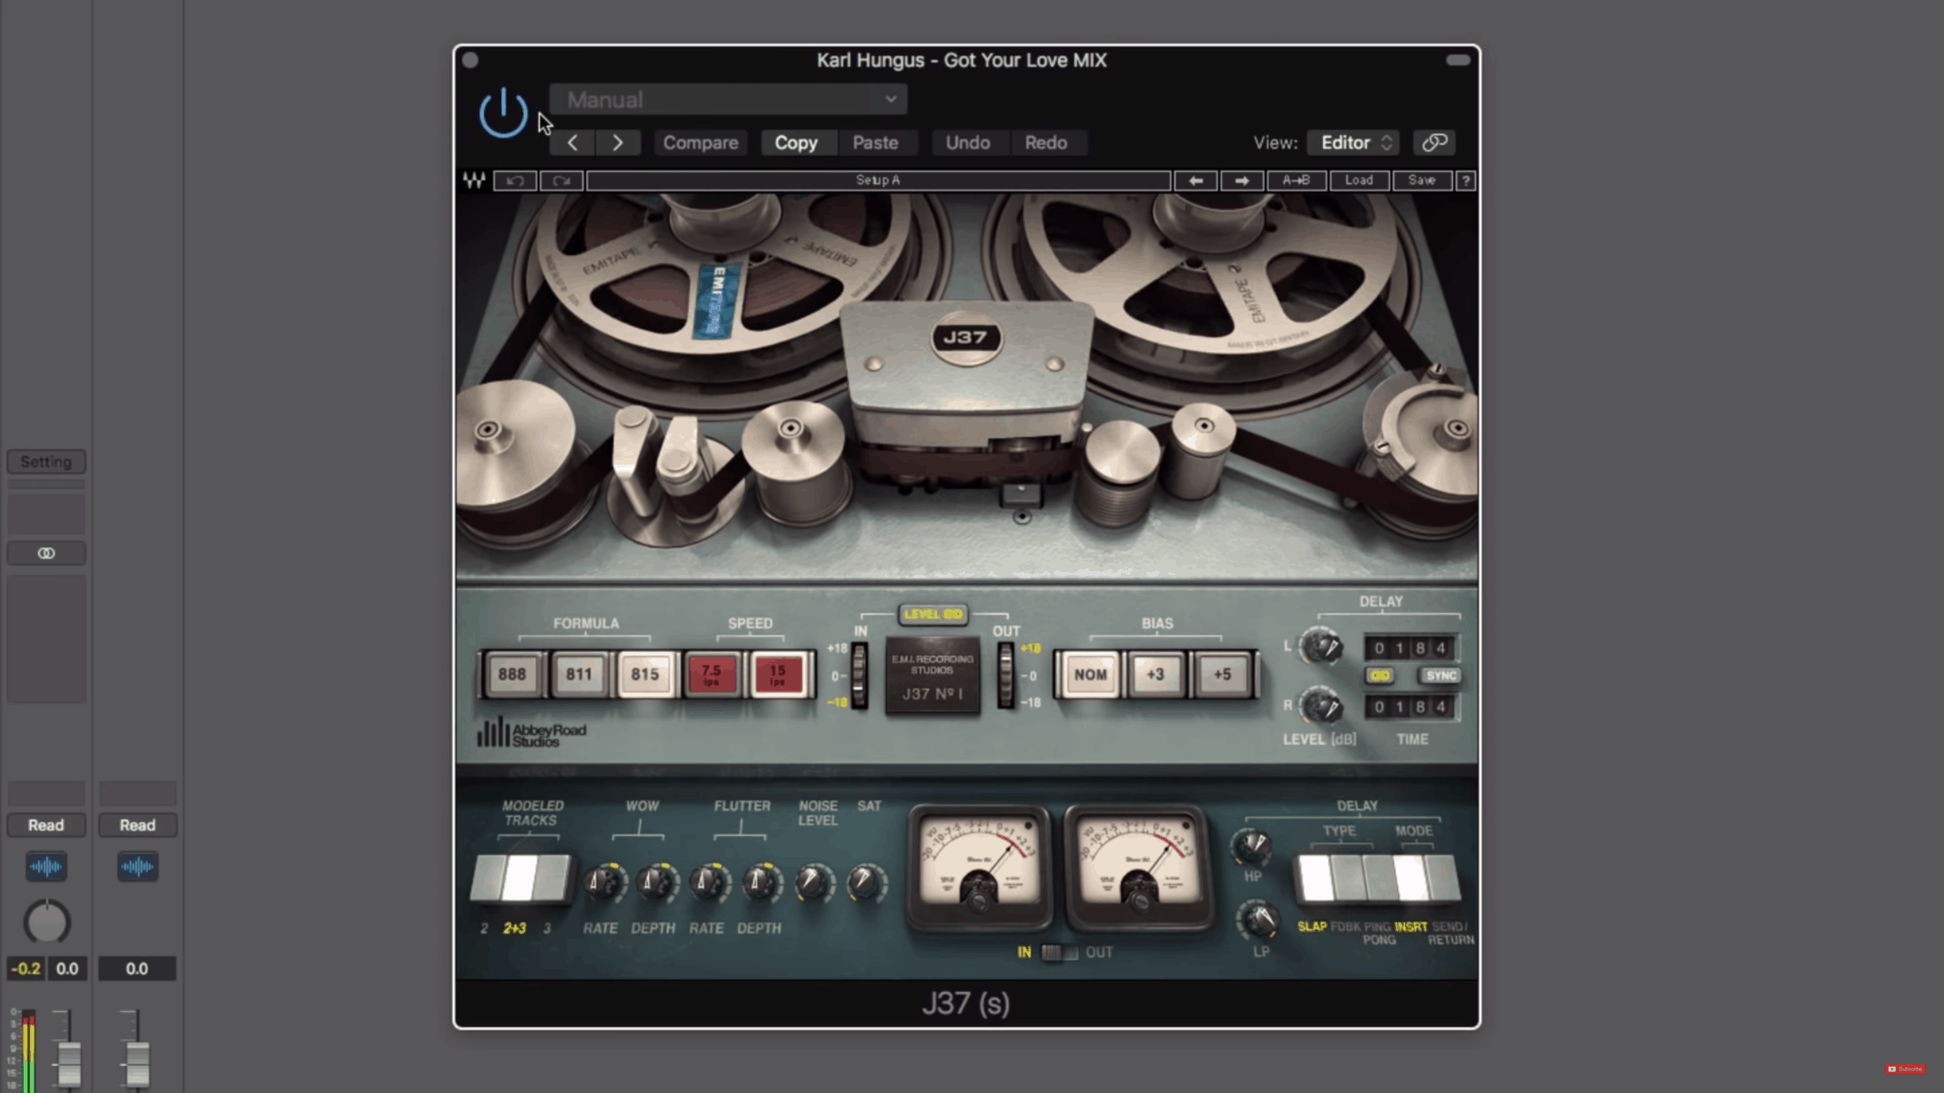
Task: Click the Wow DEPTH knob
Action: pyautogui.click(x=654, y=883)
